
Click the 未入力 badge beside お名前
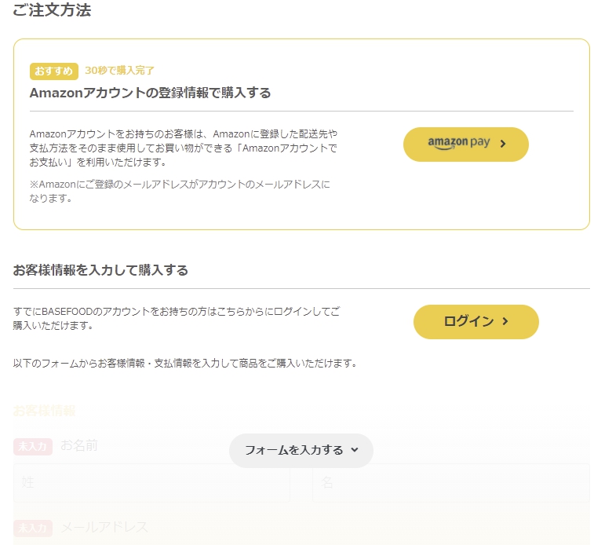(33, 447)
